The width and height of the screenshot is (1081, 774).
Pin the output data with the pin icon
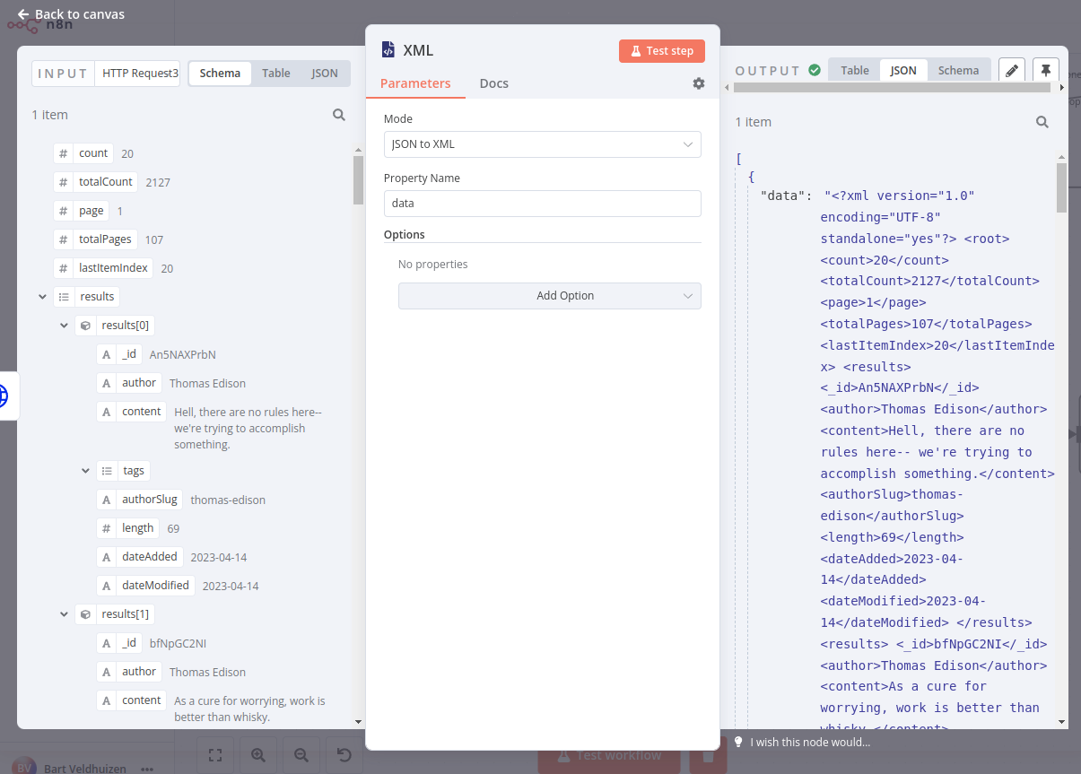tap(1047, 69)
